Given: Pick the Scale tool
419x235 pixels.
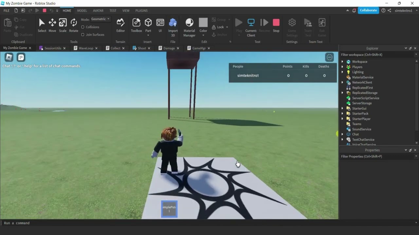Looking at the screenshot, I should [x=63, y=25].
